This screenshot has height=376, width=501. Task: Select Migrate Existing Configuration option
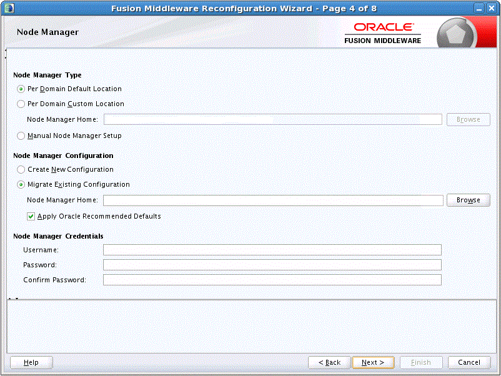(x=21, y=184)
